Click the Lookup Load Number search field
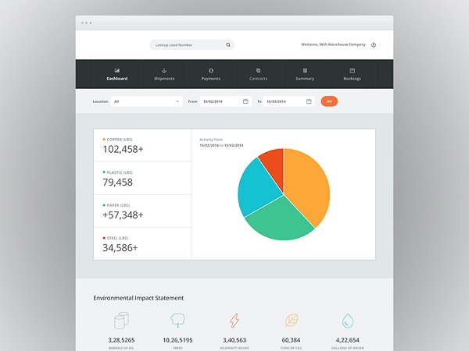 tap(188, 45)
